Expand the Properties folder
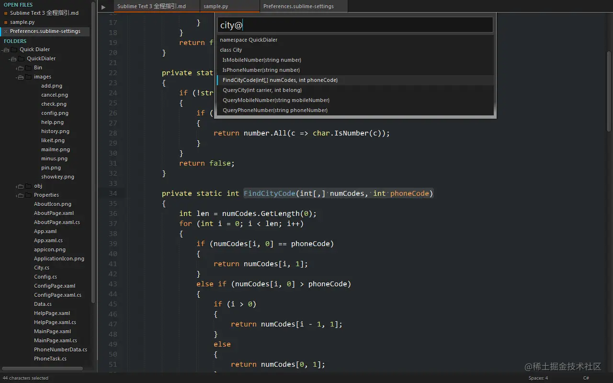 (20, 195)
